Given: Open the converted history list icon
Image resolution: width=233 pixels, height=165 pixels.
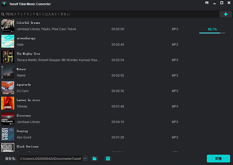Looking at the screenshot, I should 108,159.
